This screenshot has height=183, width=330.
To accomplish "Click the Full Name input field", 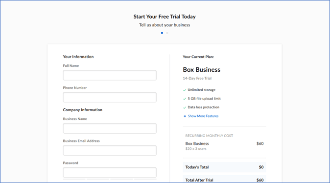I will click(x=110, y=75).
